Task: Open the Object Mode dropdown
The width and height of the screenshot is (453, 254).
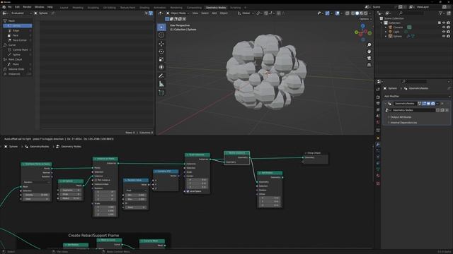Action: point(178,13)
